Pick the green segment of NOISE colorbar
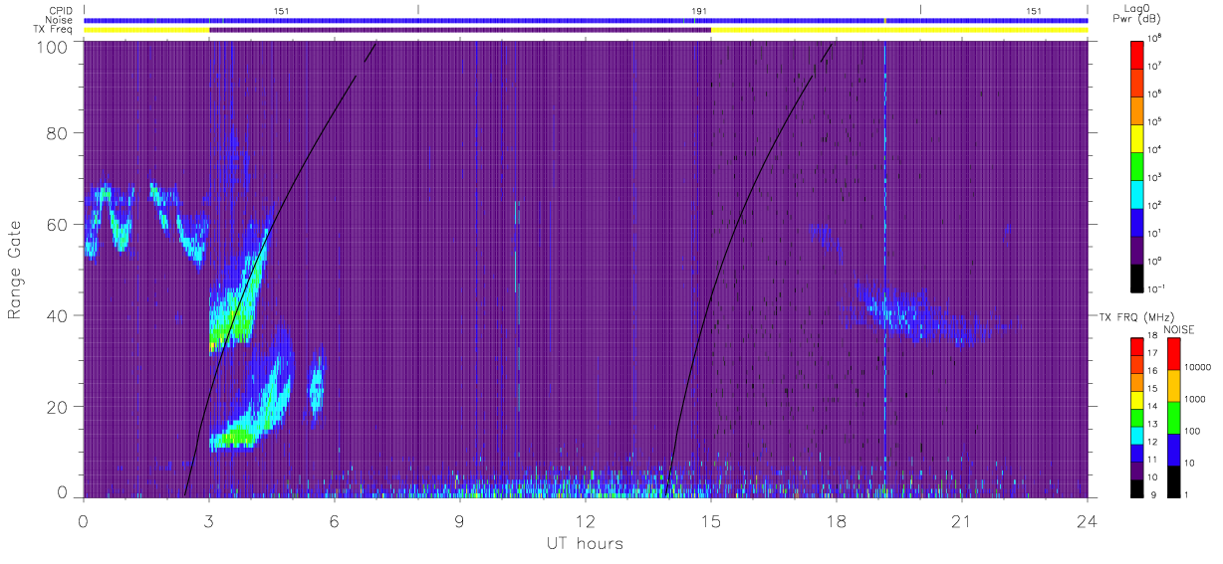 tap(1173, 418)
